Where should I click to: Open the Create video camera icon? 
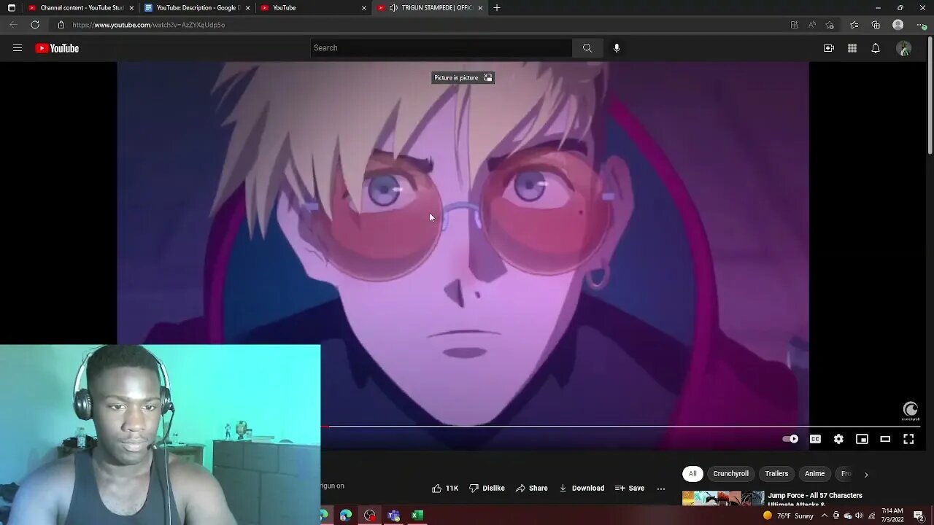point(829,48)
